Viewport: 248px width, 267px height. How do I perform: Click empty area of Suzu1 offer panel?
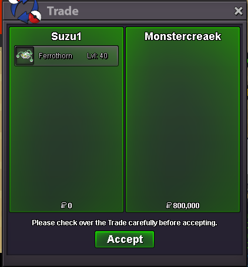[x=66, y=133]
